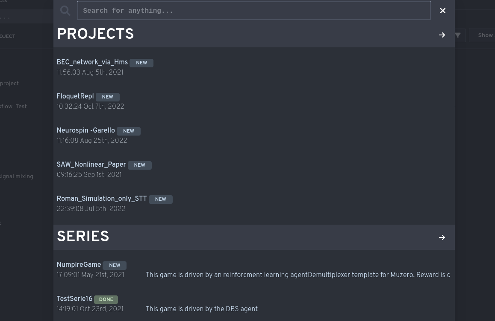Click the filter funnel icon
Viewport: 495px width, 321px height.
pyautogui.click(x=457, y=35)
